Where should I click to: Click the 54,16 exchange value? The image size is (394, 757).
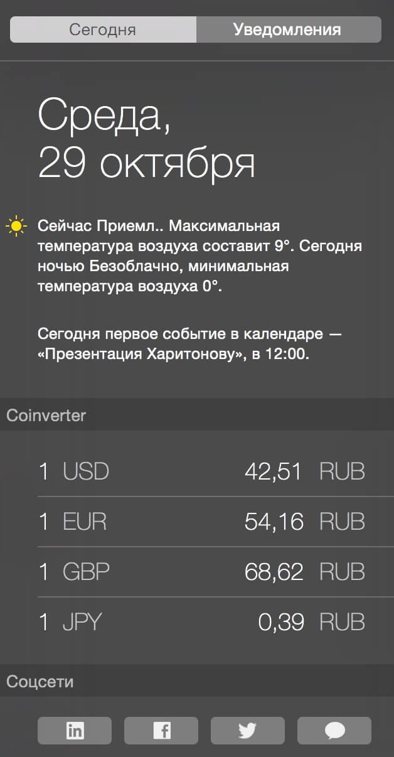click(x=274, y=522)
